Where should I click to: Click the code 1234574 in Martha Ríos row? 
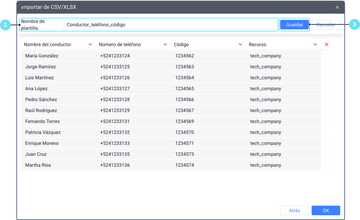pyautogui.click(x=184, y=165)
